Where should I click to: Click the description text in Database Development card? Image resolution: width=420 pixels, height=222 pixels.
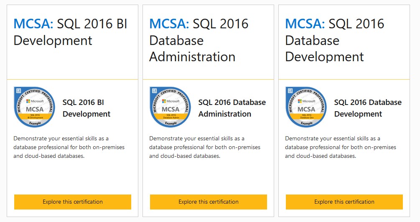(341, 147)
